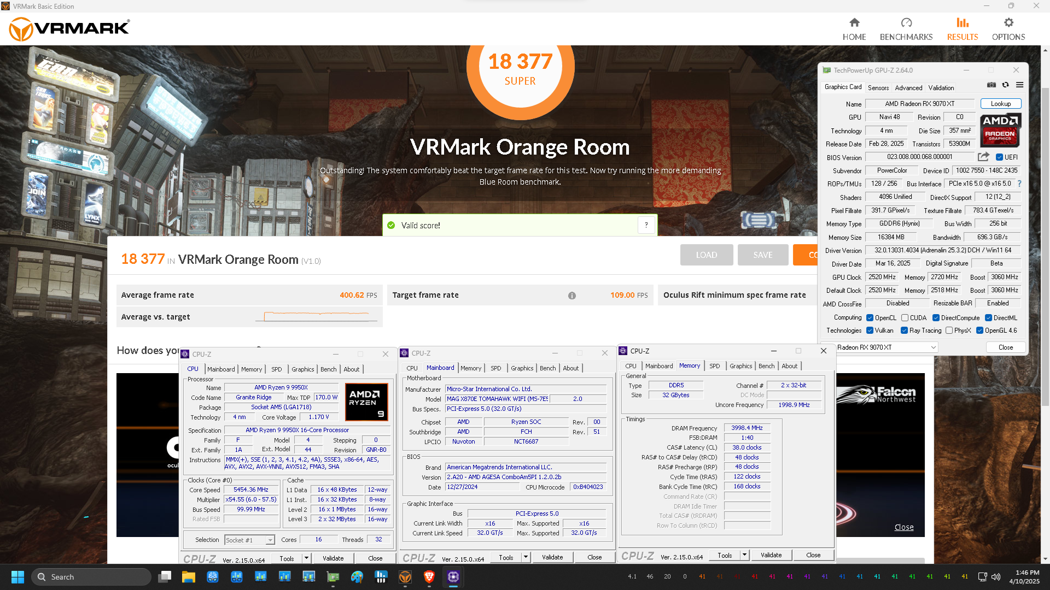Click the SAVE button in VRMark
Screen dimensions: 1050x590
(763, 255)
